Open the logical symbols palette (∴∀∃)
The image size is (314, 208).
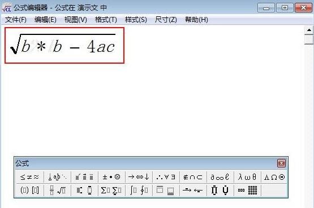point(166,177)
